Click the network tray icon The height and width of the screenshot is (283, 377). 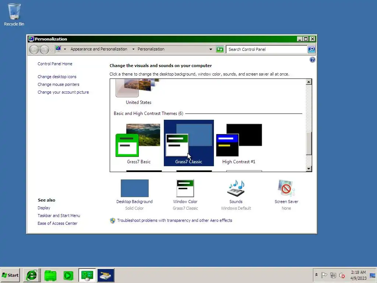333,275
